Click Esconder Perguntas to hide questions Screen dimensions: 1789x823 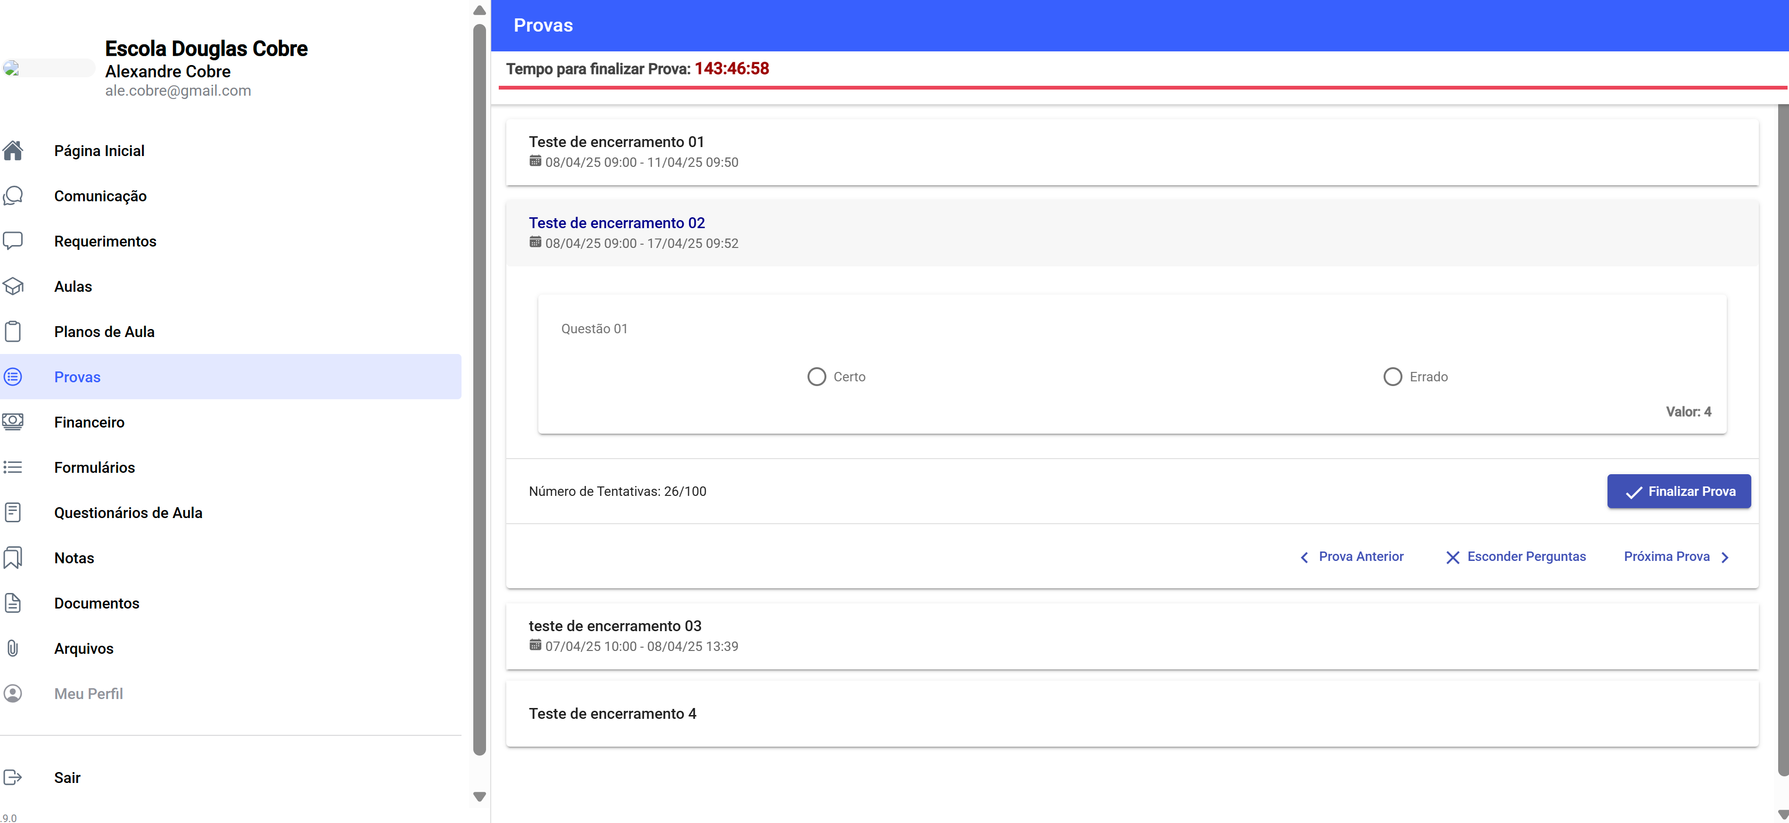pyautogui.click(x=1516, y=556)
